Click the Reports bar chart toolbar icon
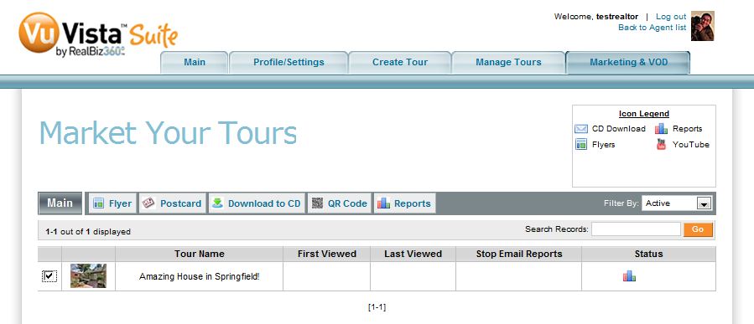Screen dimensions: 754x324 (x=384, y=203)
